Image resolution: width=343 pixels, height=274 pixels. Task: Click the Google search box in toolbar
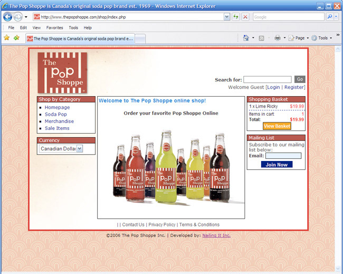pos(289,17)
